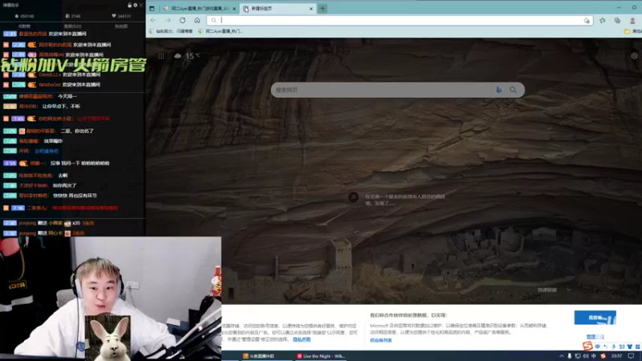Show hidden tray icons chevron

pyautogui.click(x=561, y=356)
